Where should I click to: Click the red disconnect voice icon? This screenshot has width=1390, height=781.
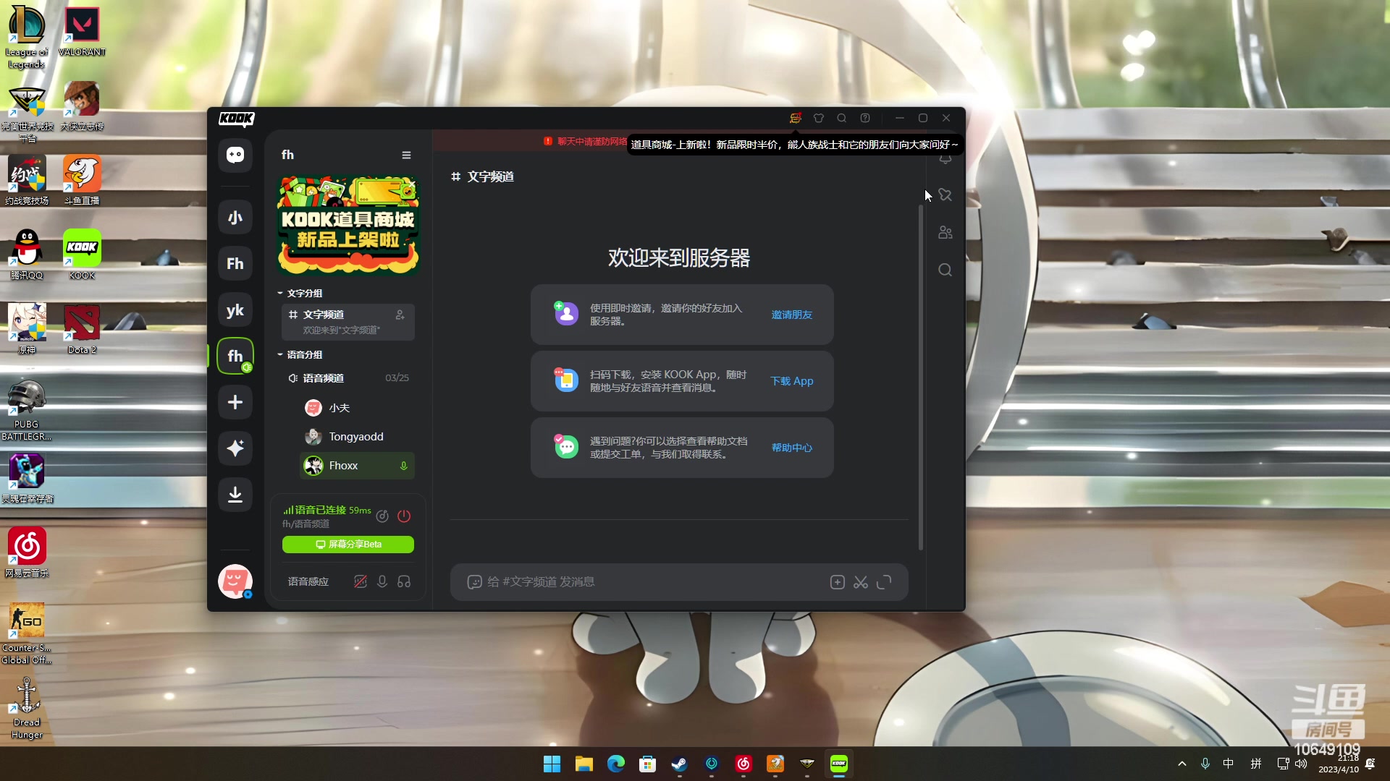point(405,516)
